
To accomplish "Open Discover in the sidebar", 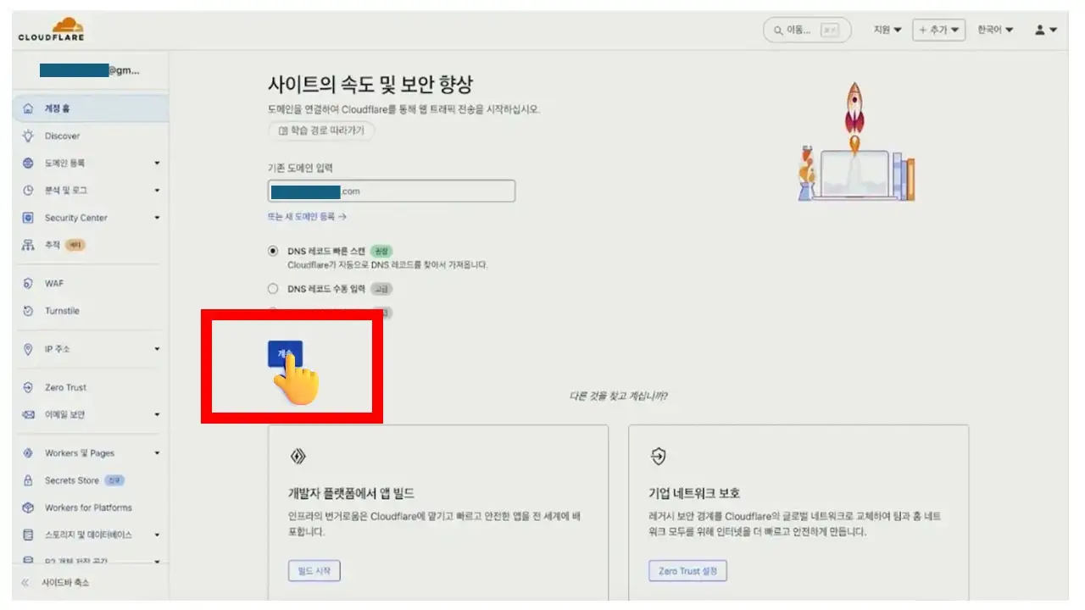I will pyautogui.click(x=63, y=136).
